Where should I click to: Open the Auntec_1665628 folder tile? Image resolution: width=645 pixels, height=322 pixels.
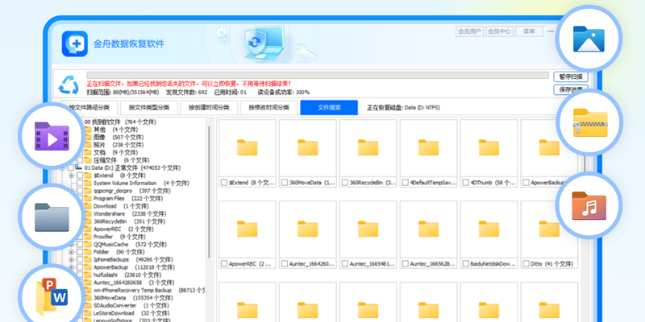[x=429, y=234]
